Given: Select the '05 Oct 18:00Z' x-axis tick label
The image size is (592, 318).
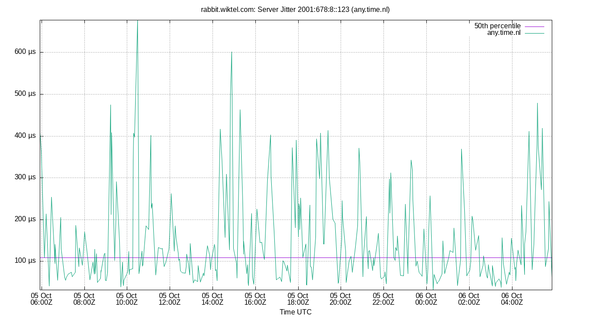Looking at the screenshot, I should (298, 299).
